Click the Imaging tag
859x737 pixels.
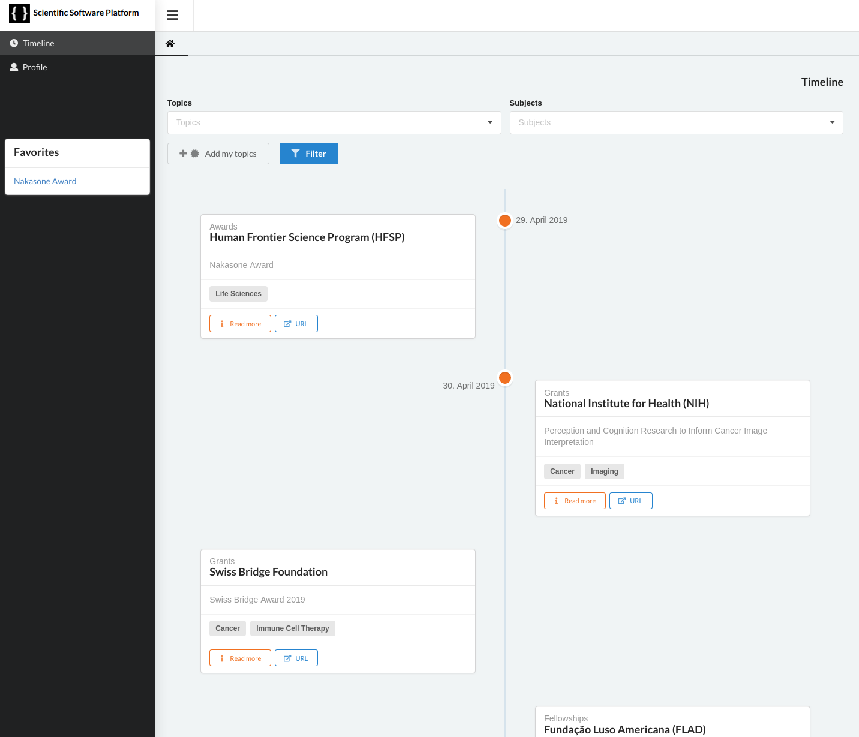tap(605, 471)
